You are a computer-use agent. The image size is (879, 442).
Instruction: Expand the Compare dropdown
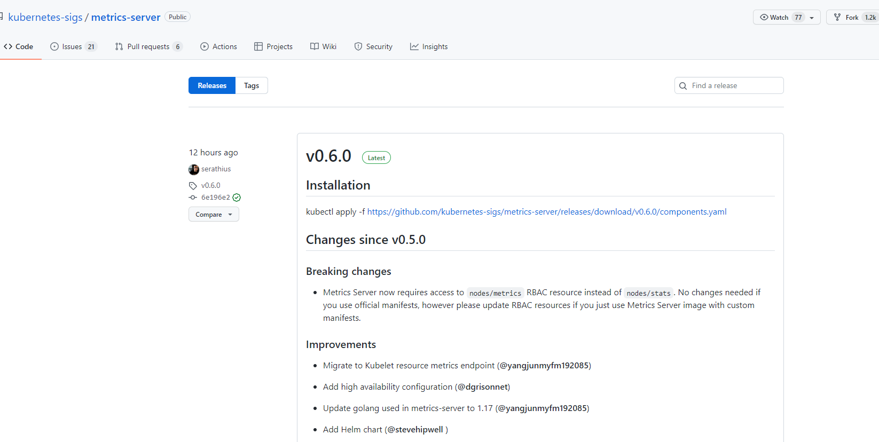(x=214, y=214)
